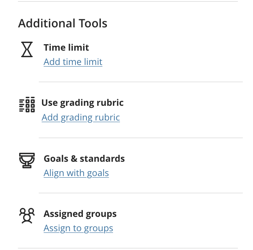Click the hourglass icon beside Time limit
The image size is (253, 250).
27,49
